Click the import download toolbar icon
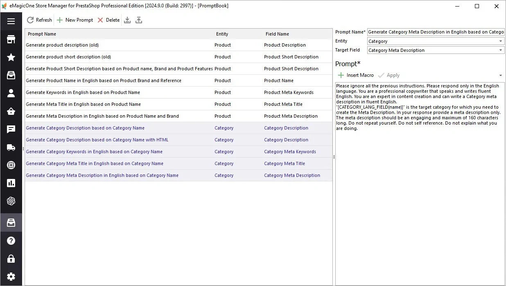This screenshot has width=506, height=286. click(x=127, y=20)
